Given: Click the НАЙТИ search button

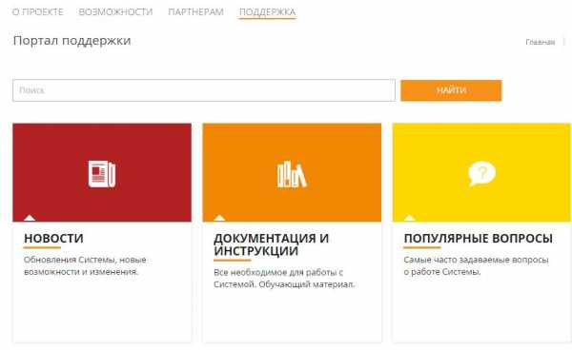Looking at the screenshot, I should 451,90.
